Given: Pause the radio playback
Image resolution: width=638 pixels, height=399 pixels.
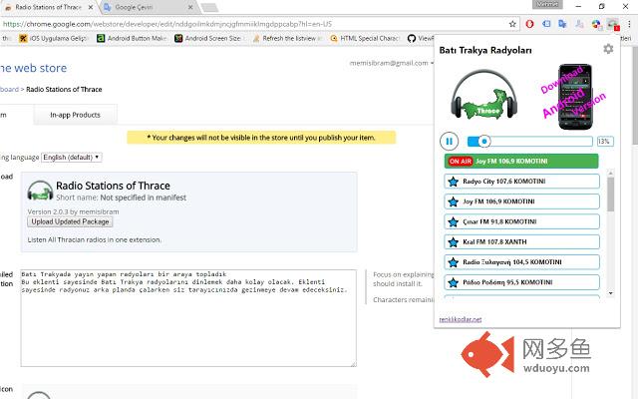Looking at the screenshot, I should pos(450,142).
